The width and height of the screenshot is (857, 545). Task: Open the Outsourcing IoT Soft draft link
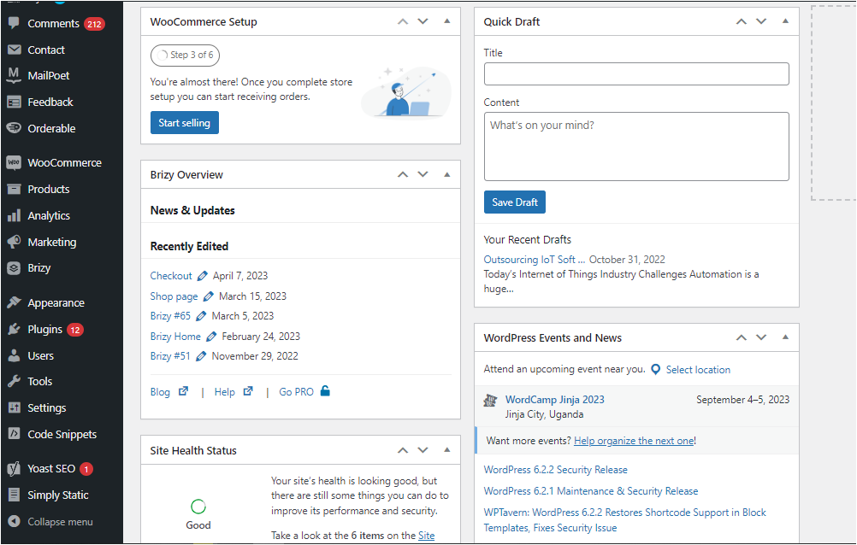(534, 260)
